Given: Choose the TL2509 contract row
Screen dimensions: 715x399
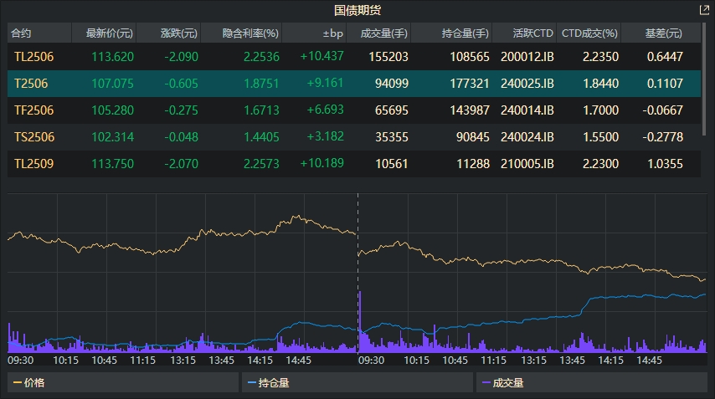Looking at the screenshot, I should click(33, 164).
